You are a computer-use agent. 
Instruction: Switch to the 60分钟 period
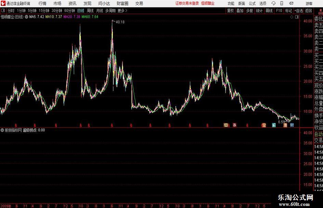69,11
